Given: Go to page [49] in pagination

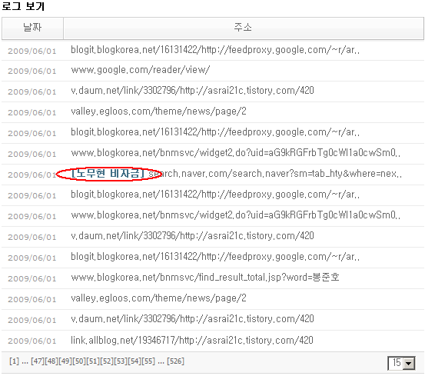Looking at the screenshot, I should point(65,361).
